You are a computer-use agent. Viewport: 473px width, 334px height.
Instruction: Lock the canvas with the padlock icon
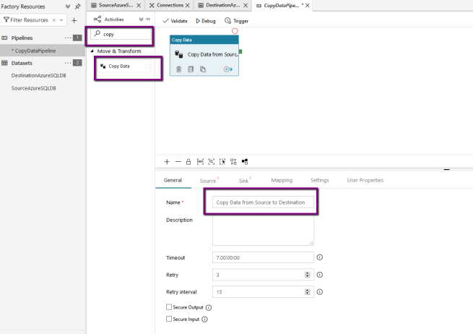[188, 161]
